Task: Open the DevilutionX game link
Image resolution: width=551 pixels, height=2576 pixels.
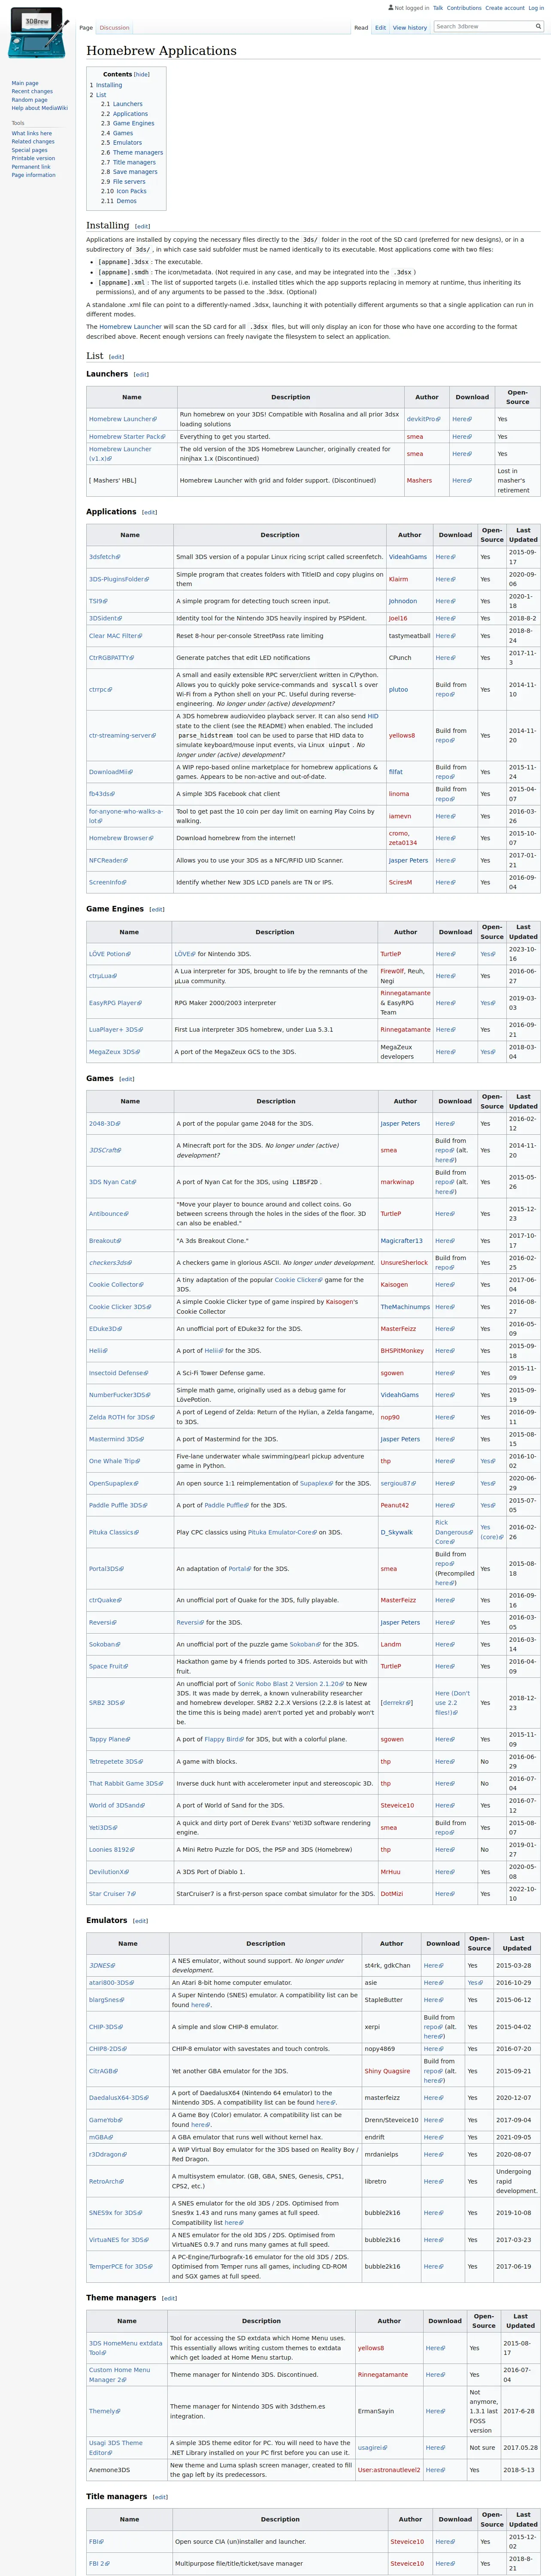Action: (109, 1872)
